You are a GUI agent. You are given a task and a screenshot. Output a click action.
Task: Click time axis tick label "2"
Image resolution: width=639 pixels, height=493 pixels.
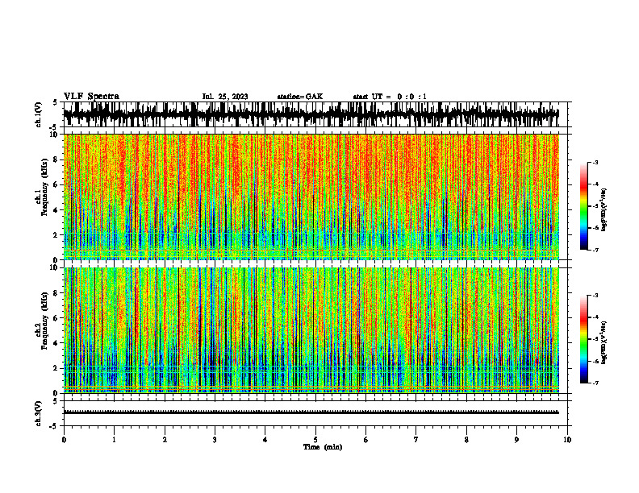[x=165, y=440]
